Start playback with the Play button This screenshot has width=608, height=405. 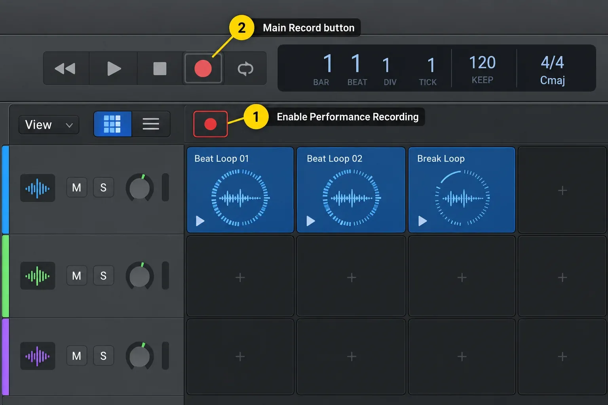(114, 68)
